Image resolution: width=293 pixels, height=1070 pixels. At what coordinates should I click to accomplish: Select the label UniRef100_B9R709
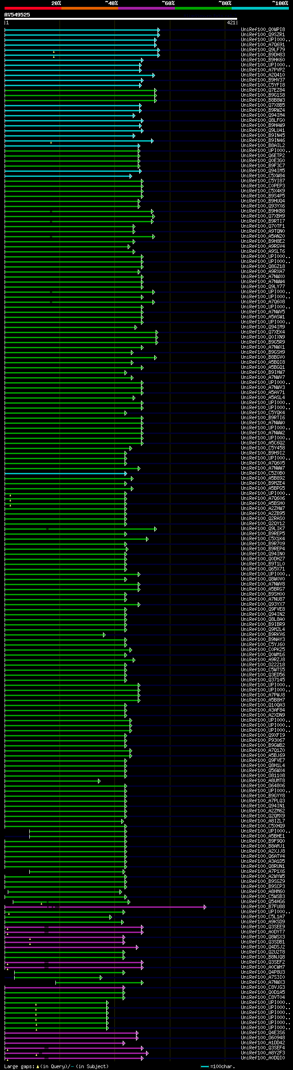pyautogui.click(x=263, y=544)
